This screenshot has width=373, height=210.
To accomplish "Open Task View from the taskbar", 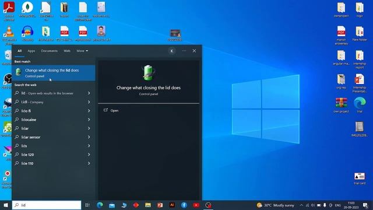I will coord(87,205).
